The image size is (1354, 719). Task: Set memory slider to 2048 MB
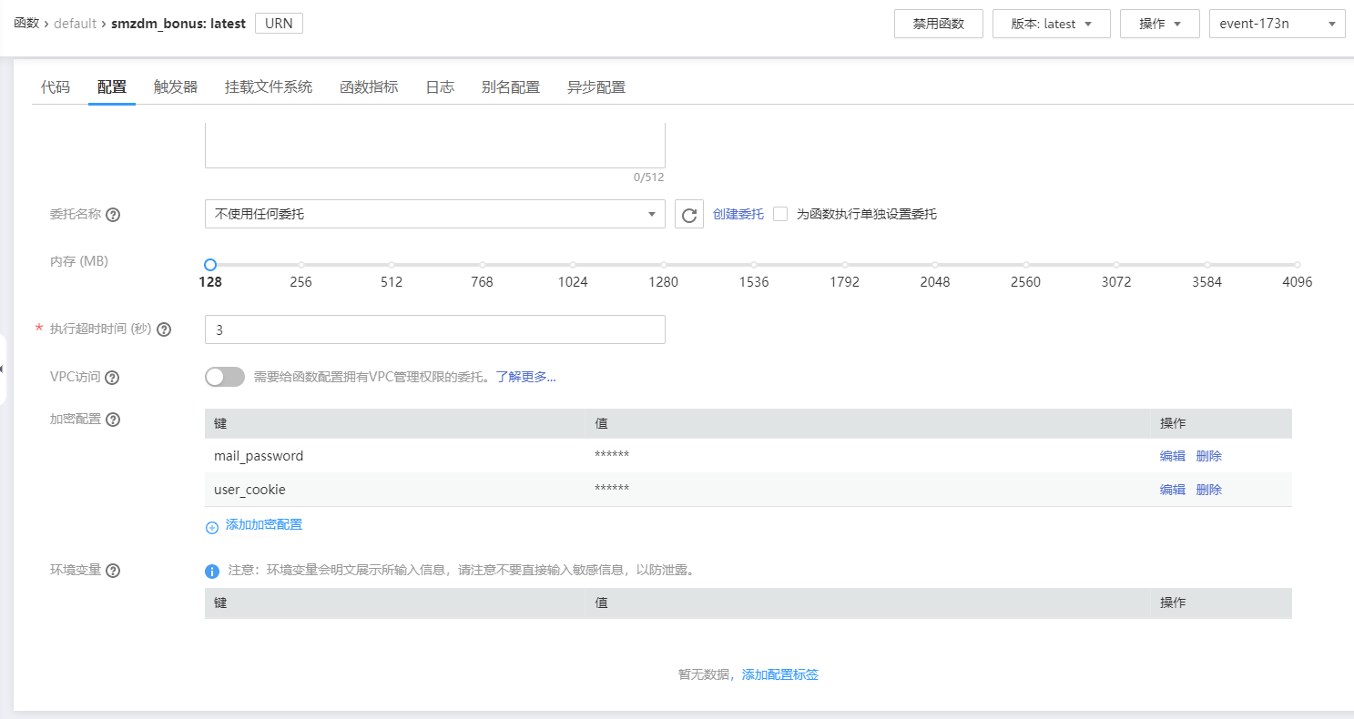point(935,265)
